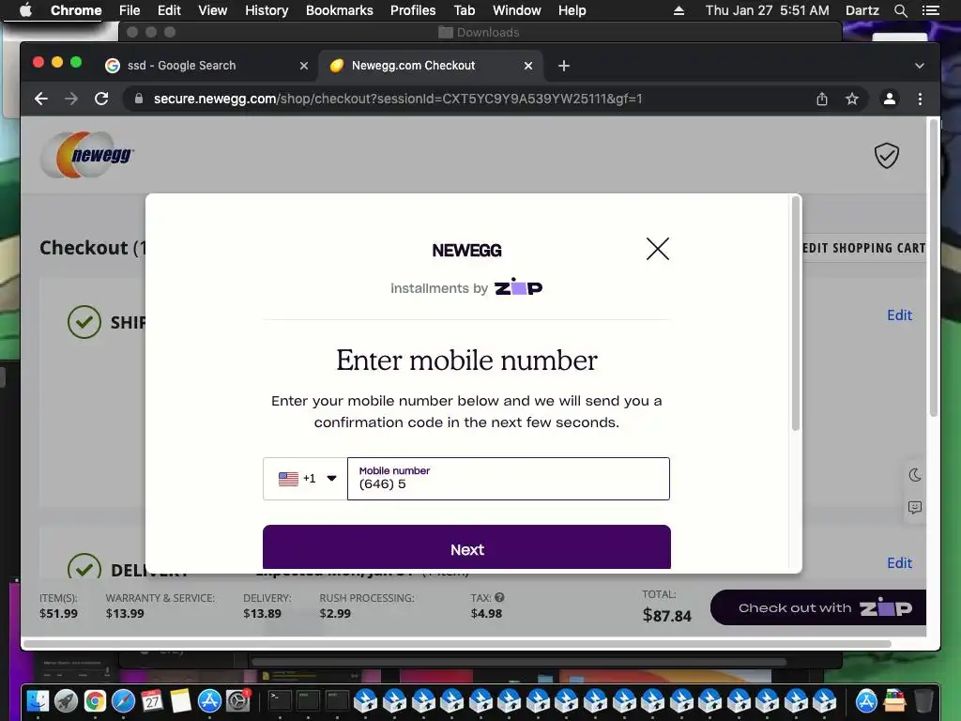Screen dimensions: 961x721
Task: Click the tax info question mark icon
Action: click(x=499, y=597)
